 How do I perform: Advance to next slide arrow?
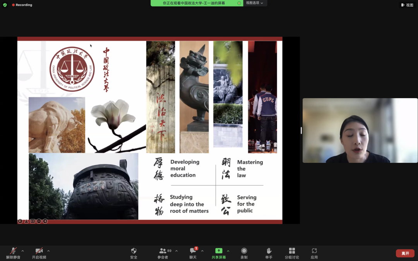point(45,221)
